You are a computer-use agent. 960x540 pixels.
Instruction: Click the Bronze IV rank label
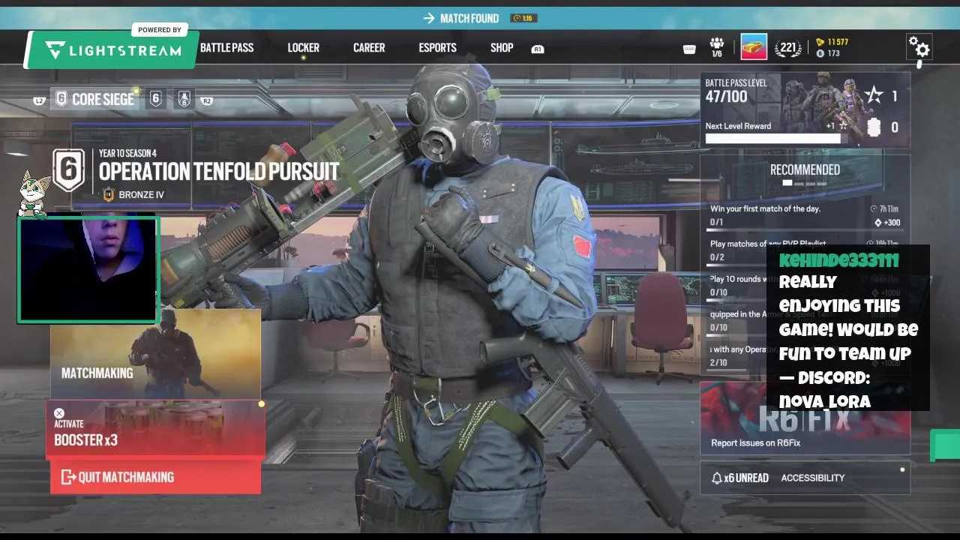click(x=141, y=194)
